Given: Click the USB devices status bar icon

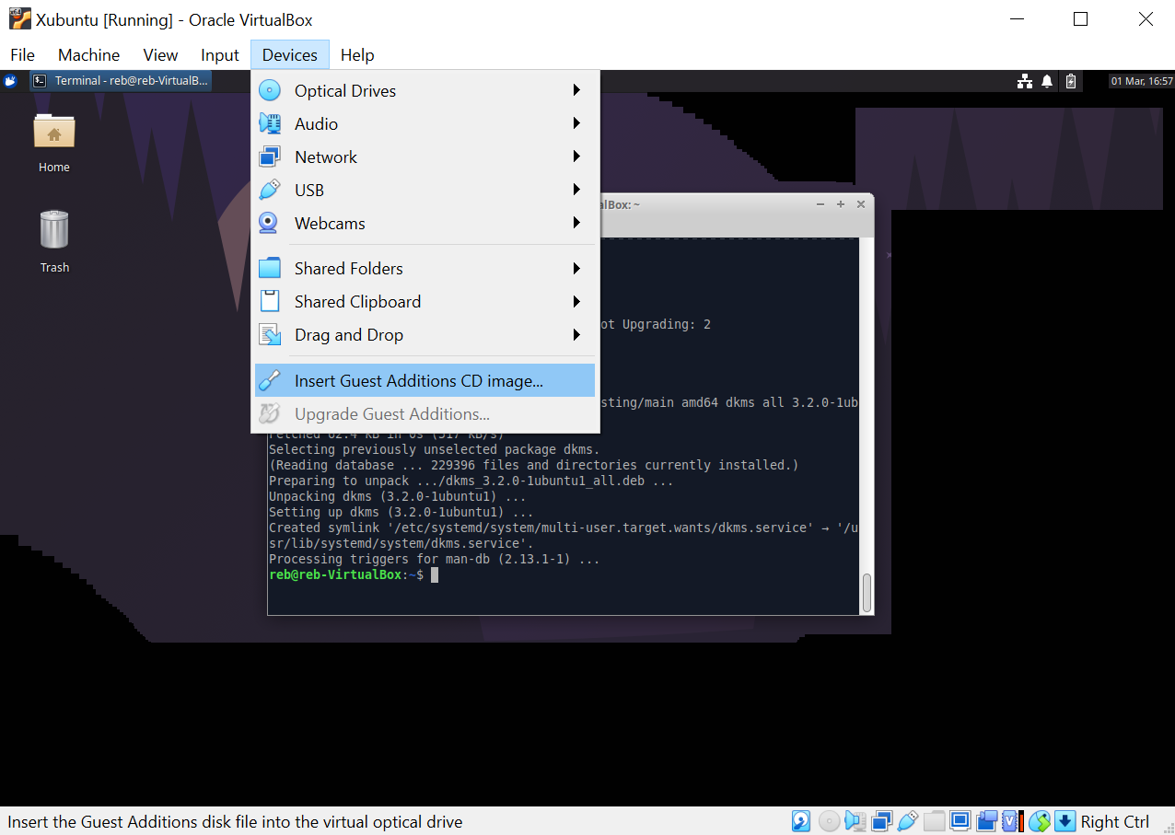Looking at the screenshot, I should [907, 821].
